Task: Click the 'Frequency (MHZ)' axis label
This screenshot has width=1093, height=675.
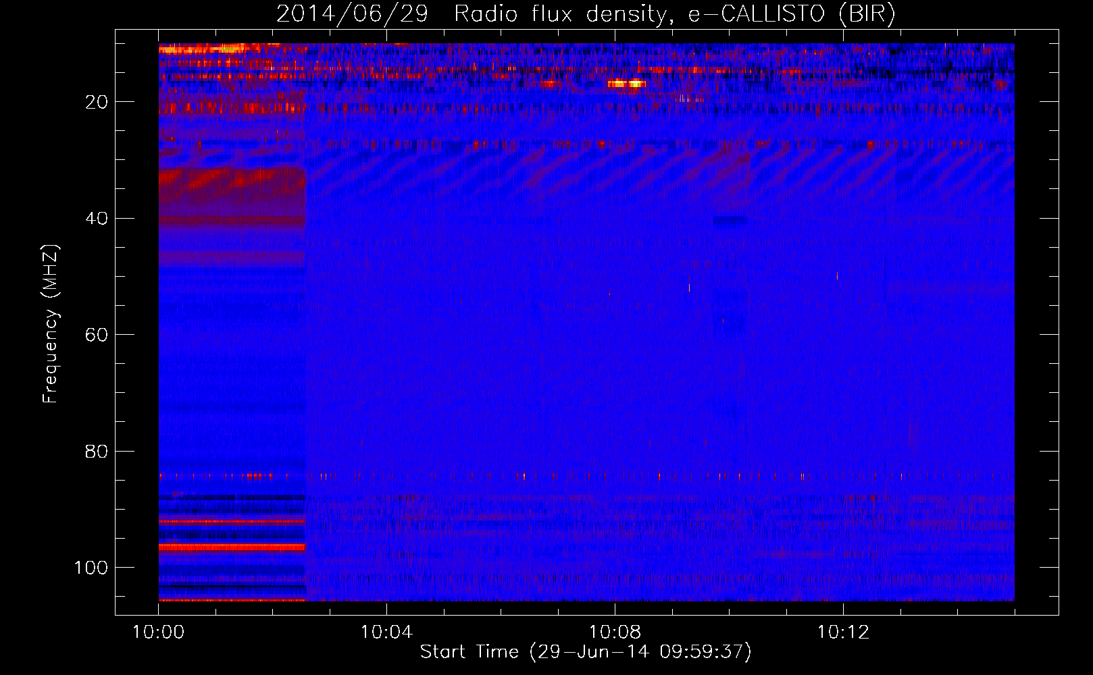Action: [51, 324]
